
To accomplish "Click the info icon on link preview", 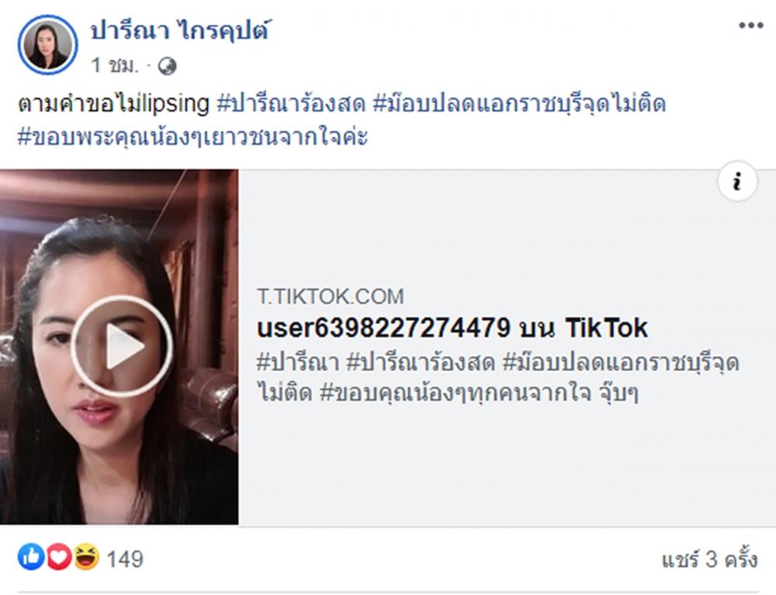I will point(737,181).
